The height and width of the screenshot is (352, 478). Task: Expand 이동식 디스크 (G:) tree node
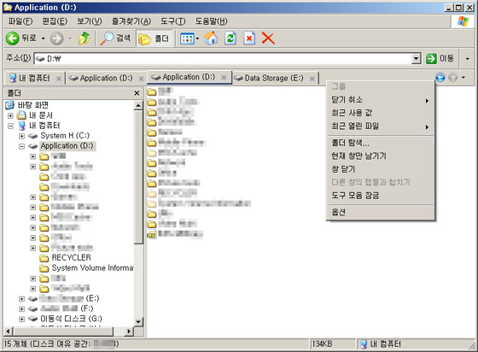[x=21, y=320]
